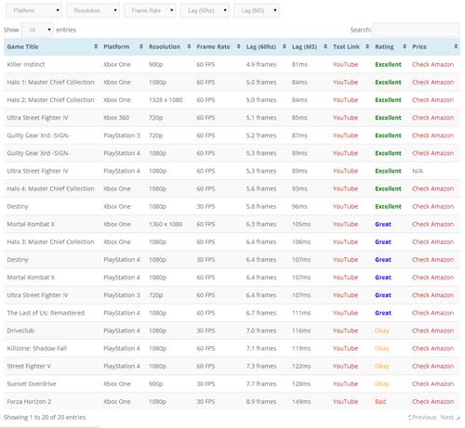Check Amazon price for Killzone: Shadow Fall
Screen dimensions: 465x428
(x=432, y=348)
